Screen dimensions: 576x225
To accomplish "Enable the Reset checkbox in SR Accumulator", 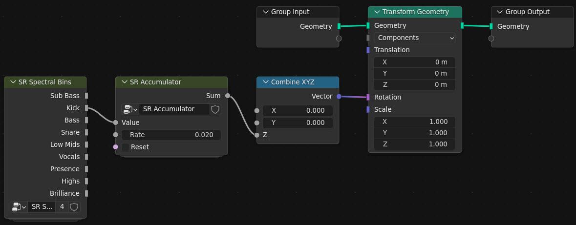I will click(126, 147).
